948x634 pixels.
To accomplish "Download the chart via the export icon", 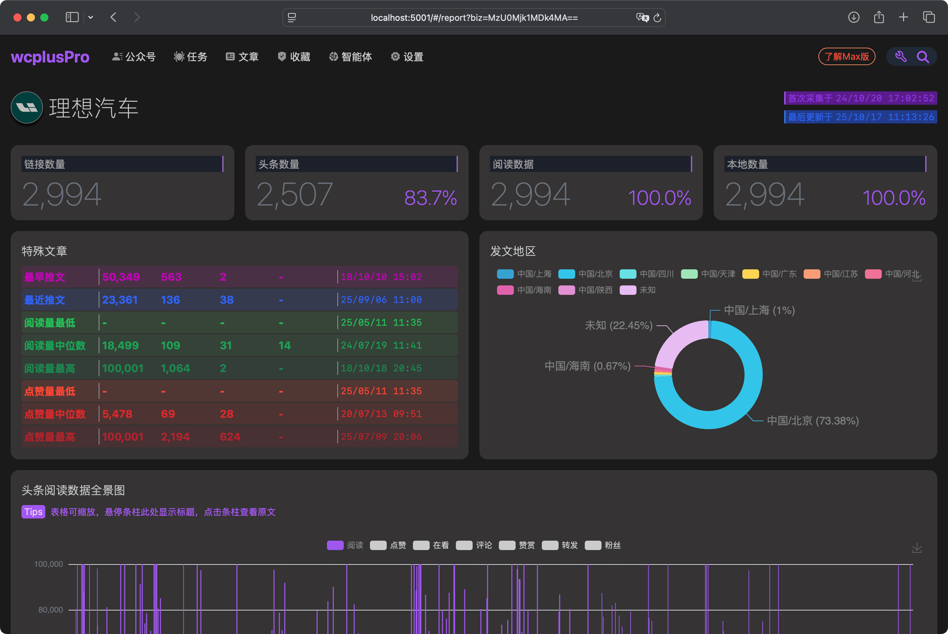I will click(916, 548).
